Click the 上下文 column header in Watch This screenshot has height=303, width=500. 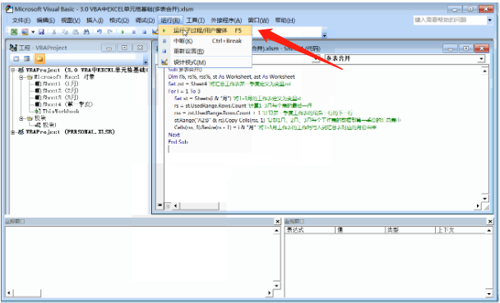(461, 230)
